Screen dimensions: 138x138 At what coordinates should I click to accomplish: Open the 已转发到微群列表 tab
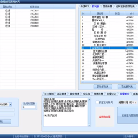(125, 7)
